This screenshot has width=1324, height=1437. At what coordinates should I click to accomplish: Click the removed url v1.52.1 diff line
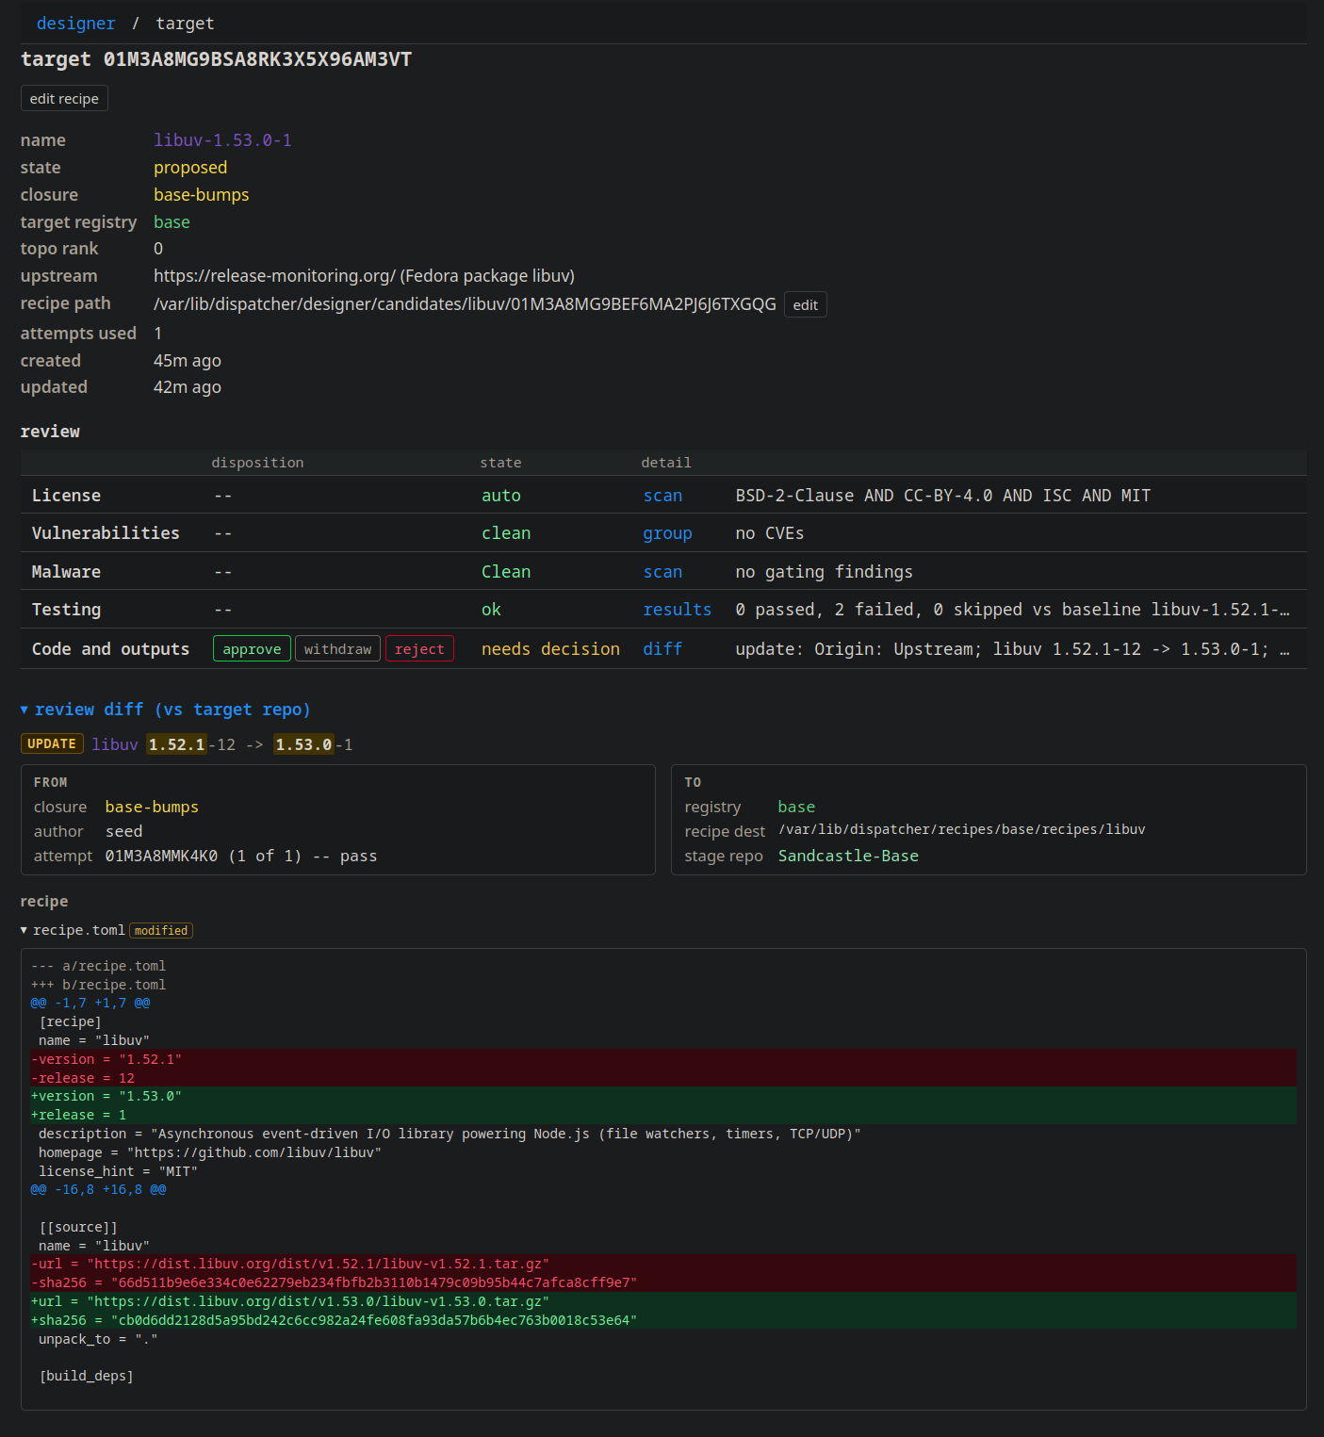tap(663, 1265)
